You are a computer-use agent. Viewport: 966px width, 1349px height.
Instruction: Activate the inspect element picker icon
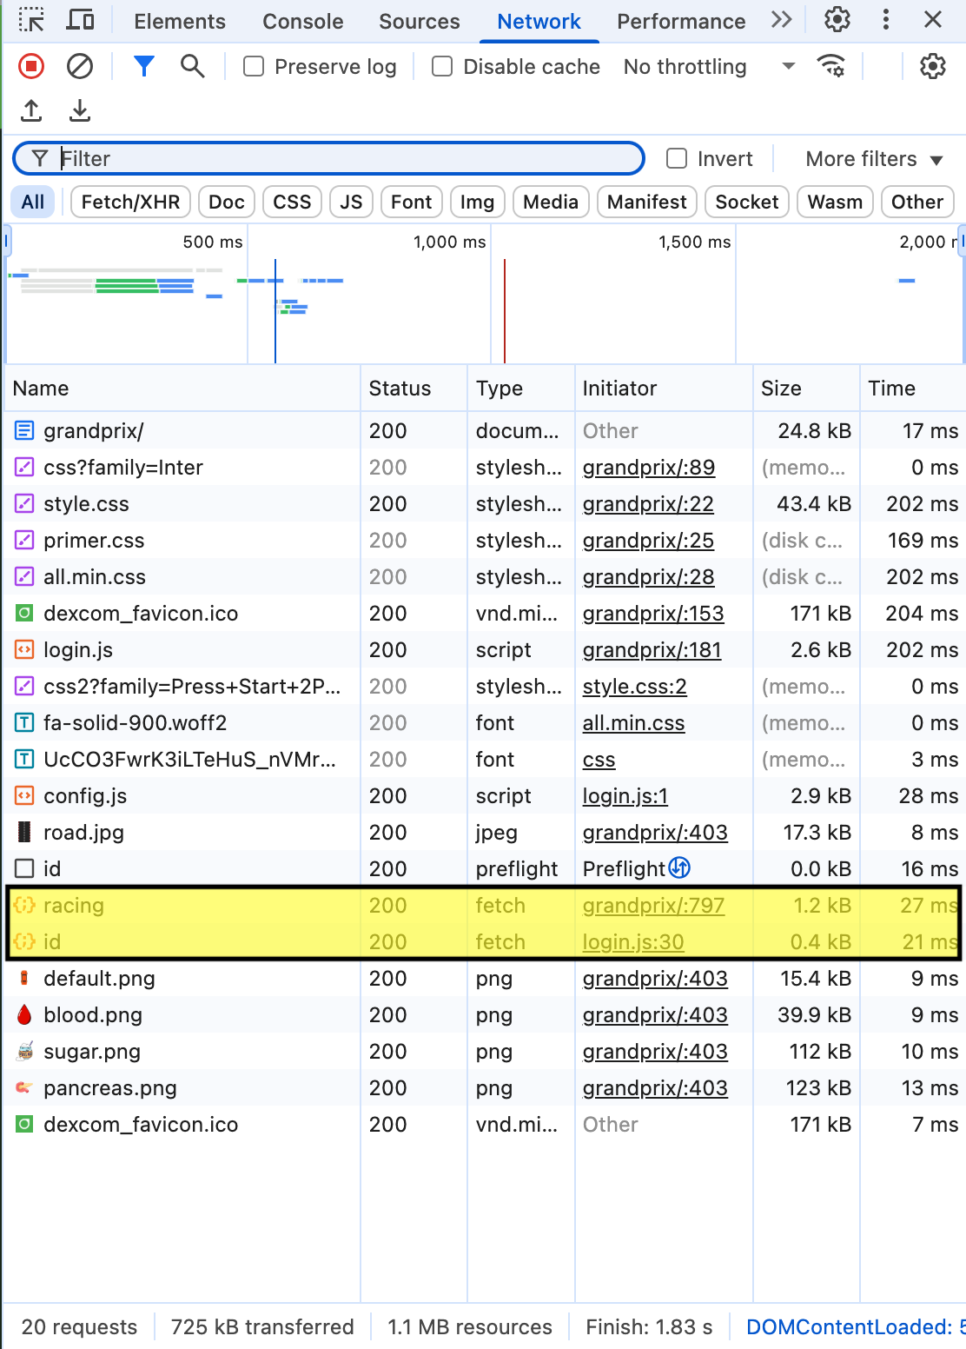[x=31, y=20]
